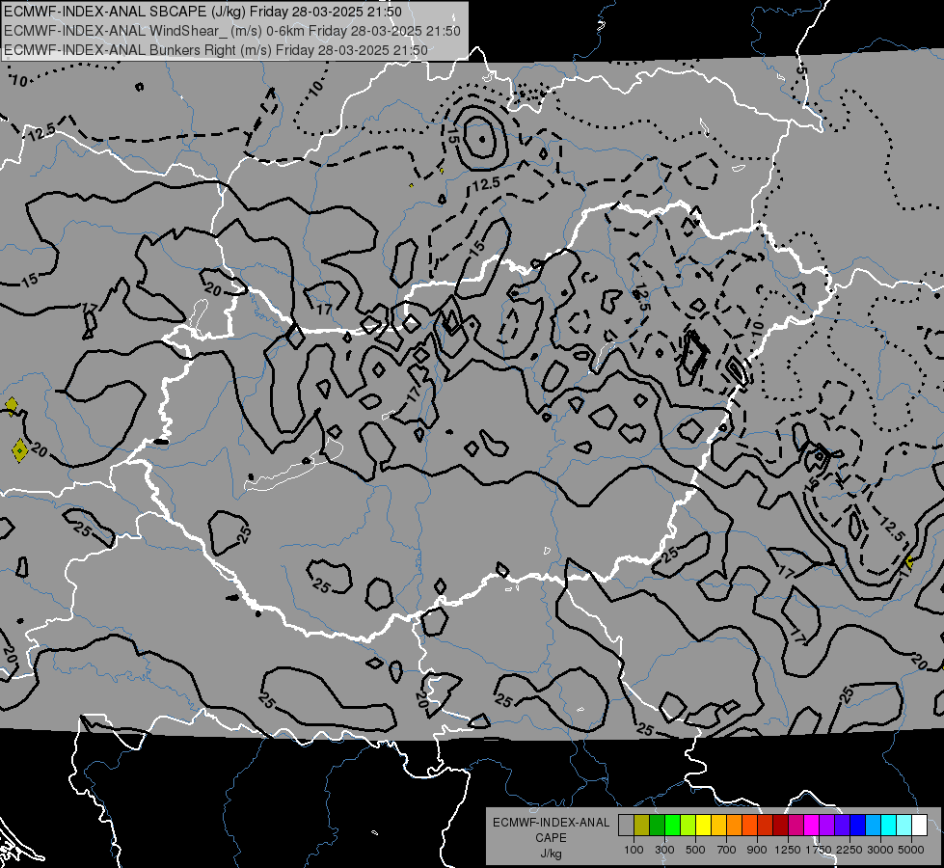Image resolution: width=944 pixels, height=868 pixels.
Task: Click legend value 100
Action: coord(634,850)
